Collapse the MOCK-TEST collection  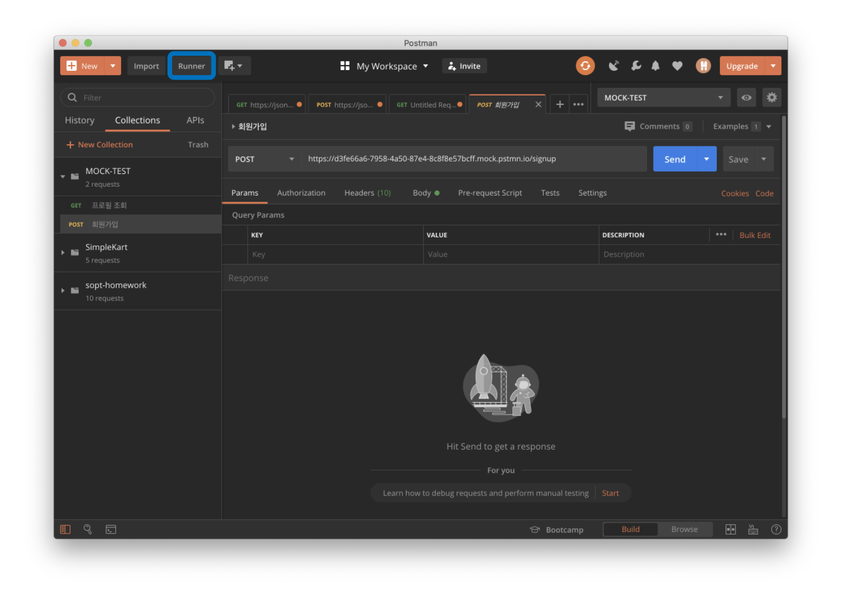[62, 177]
